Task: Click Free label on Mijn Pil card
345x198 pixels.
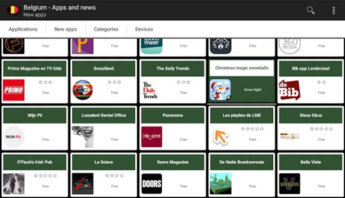Action: point(45,139)
